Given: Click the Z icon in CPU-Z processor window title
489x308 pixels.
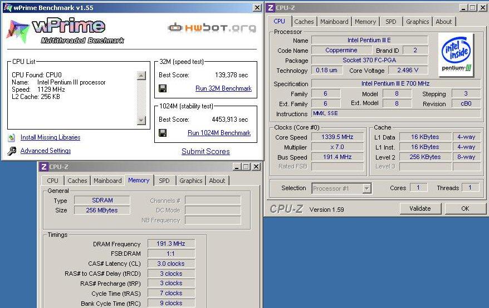Looking at the screenshot, I should (270, 8).
